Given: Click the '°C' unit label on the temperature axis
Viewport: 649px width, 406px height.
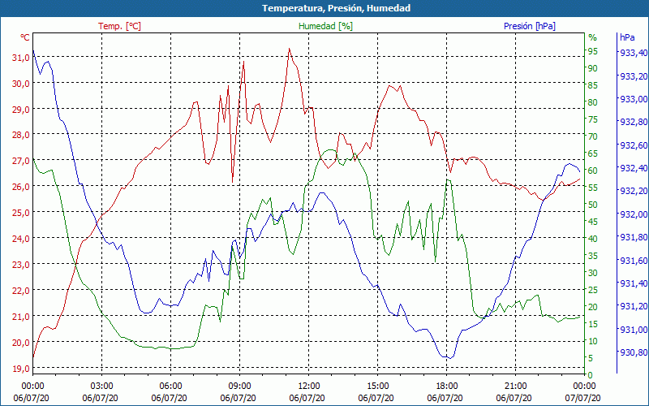Looking at the screenshot, I should [25, 37].
